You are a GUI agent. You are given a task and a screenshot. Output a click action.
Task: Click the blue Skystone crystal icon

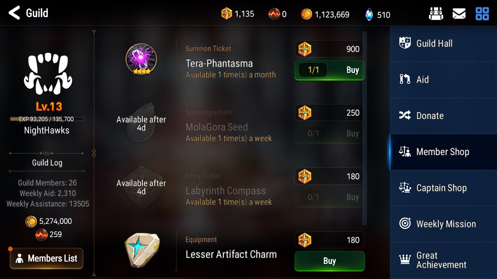coord(369,15)
